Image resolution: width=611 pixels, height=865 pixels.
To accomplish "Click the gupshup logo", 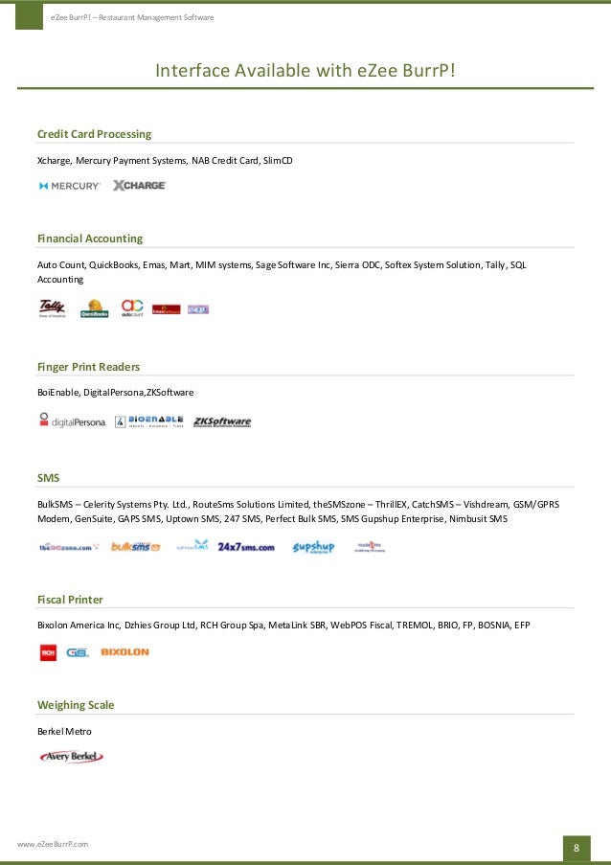I will [x=313, y=547].
